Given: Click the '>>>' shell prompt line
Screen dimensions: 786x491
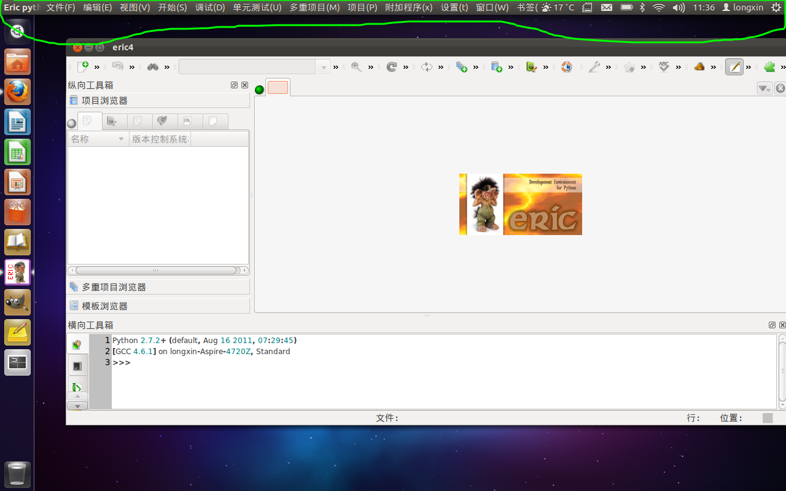Looking at the screenshot, I should (122, 362).
